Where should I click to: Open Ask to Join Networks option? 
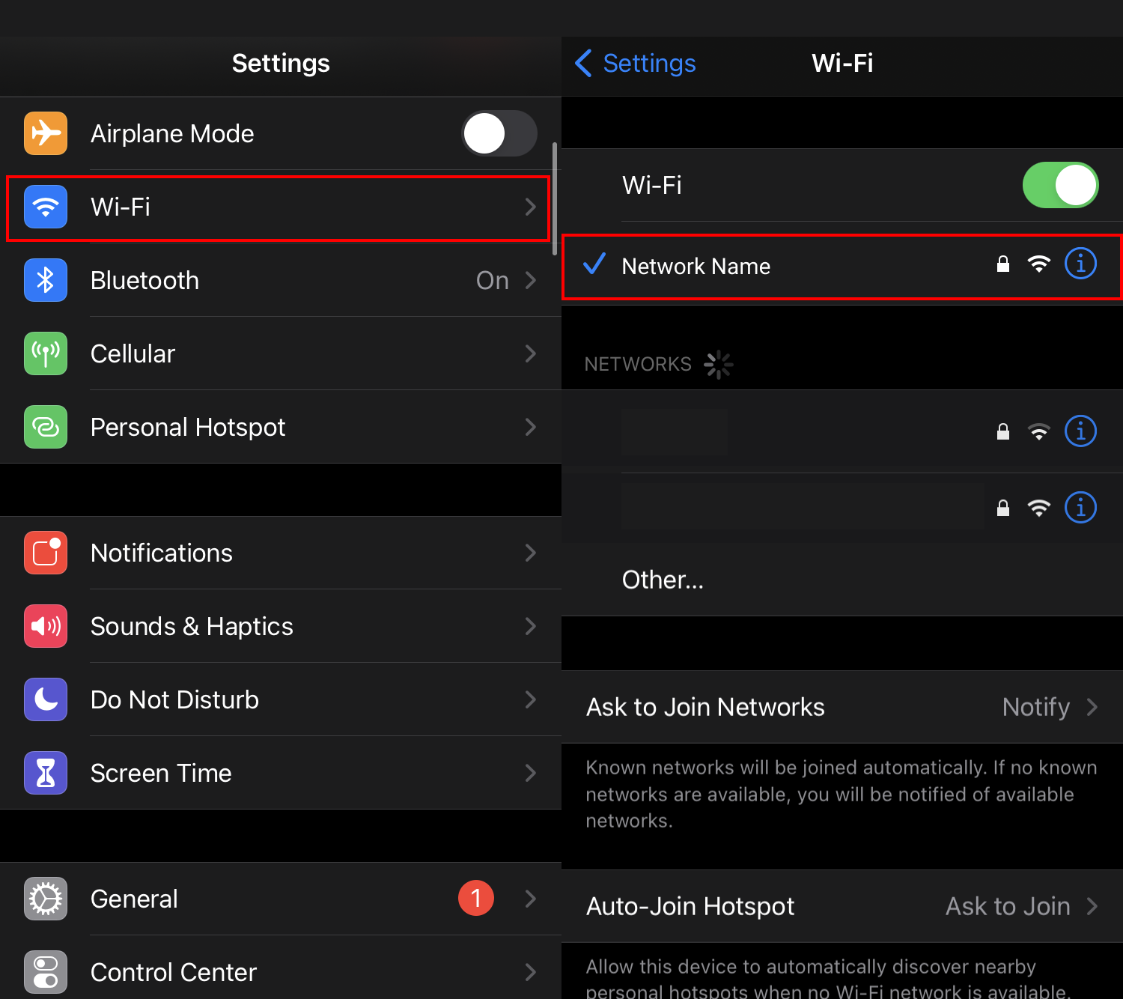click(x=842, y=707)
